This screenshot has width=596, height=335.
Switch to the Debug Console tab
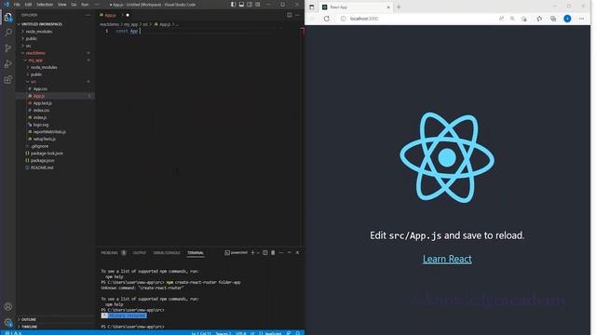click(x=167, y=253)
